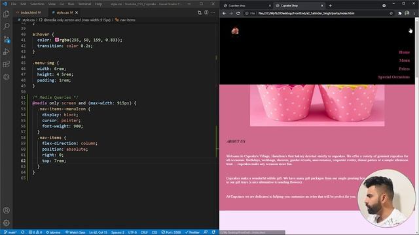Open the Selection menu
The height and width of the screenshot is (235, 419).
click(x=37, y=4)
